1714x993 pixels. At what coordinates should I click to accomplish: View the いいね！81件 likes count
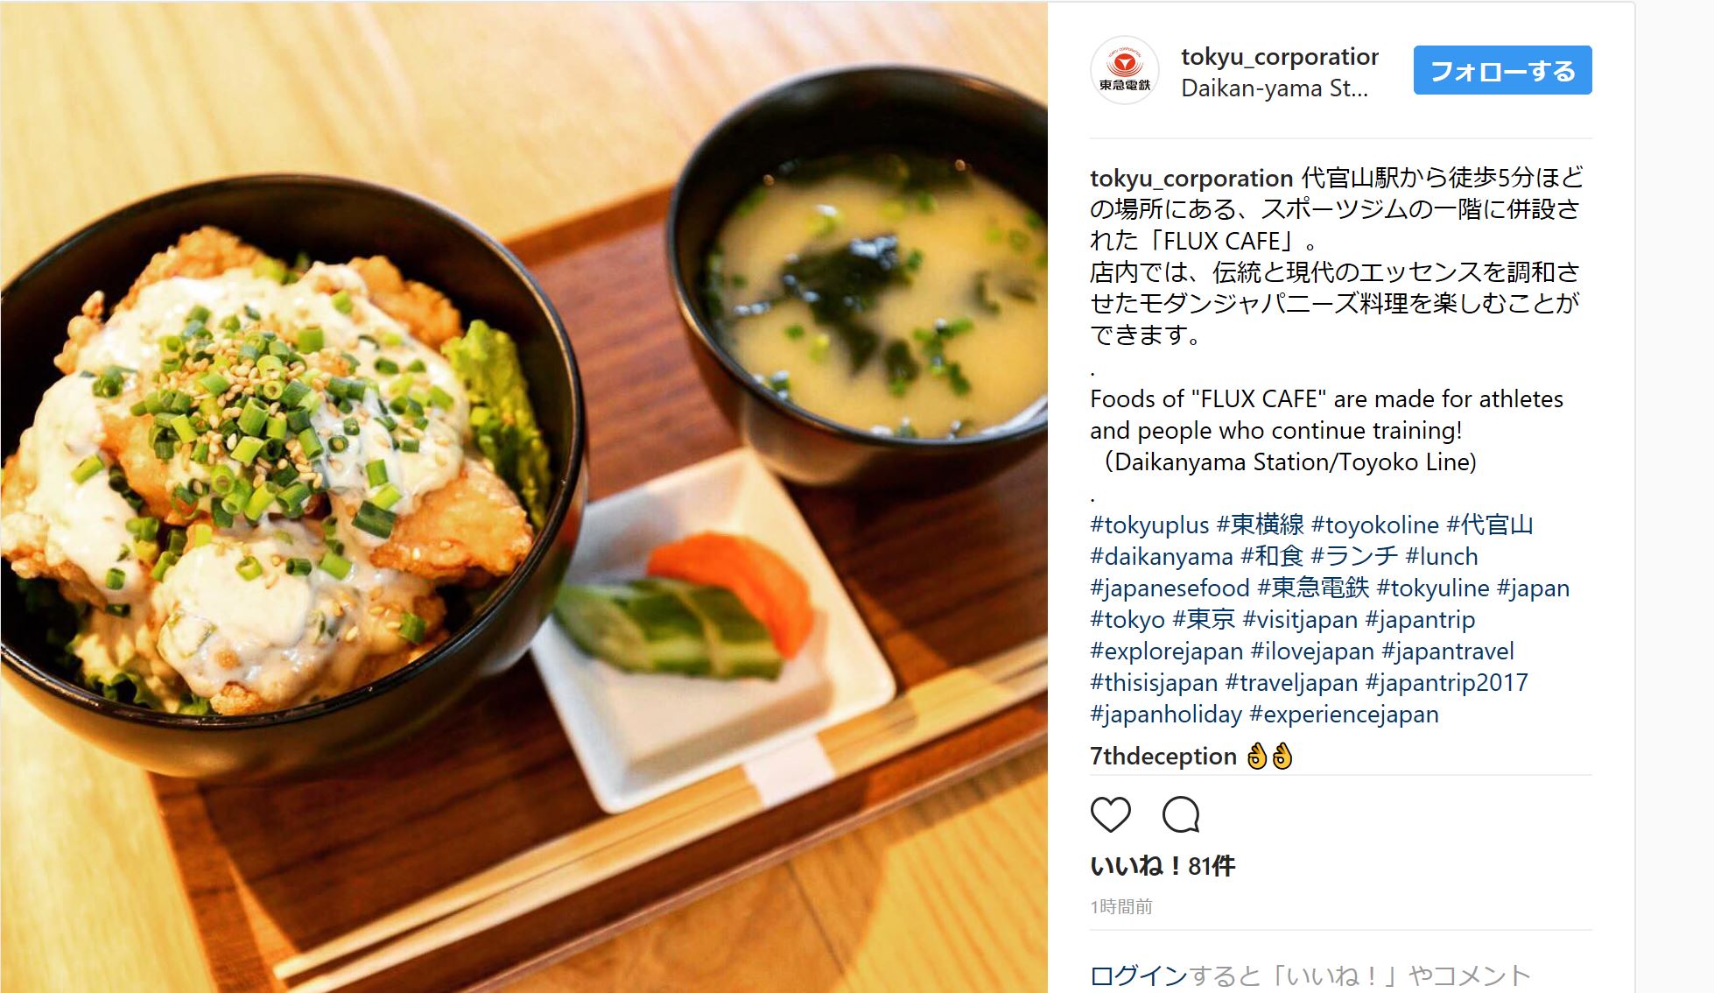(1163, 866)
